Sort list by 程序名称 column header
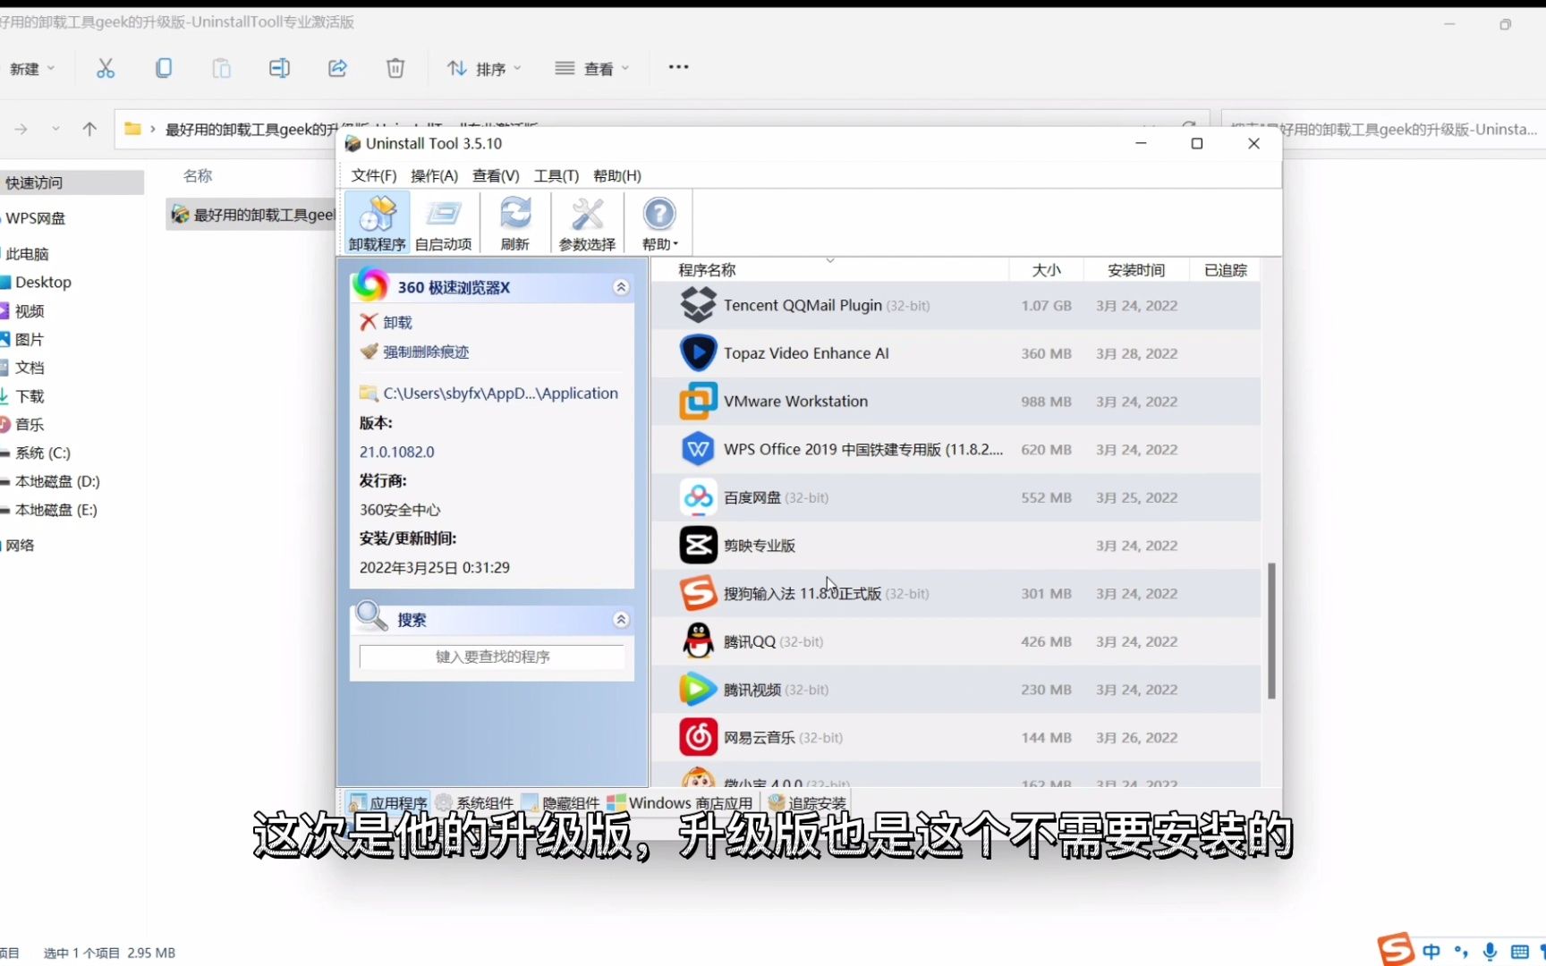 tap(707, 270)
